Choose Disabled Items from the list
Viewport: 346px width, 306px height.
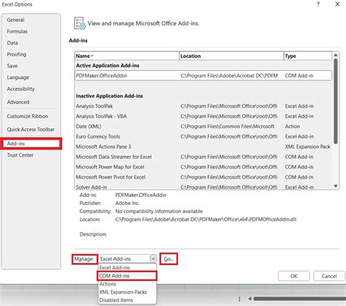tap(127, 300)
